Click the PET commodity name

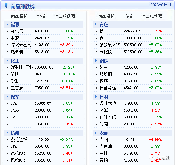pyautogui.click(x=14, y=124)
